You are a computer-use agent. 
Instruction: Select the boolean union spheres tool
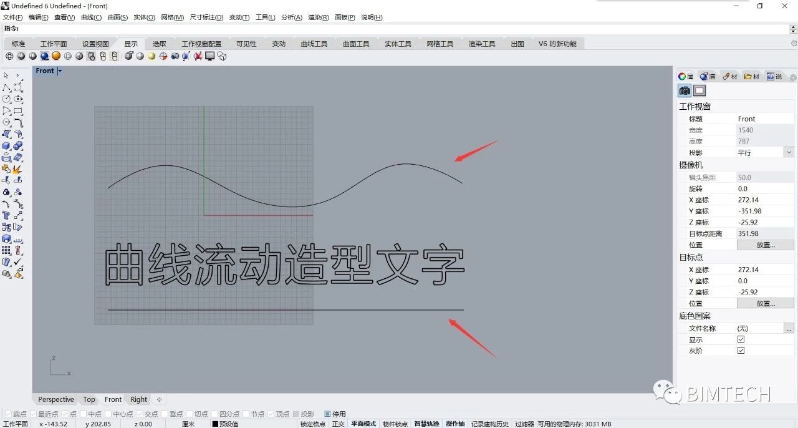pyautogui.click(x=18, y=145)
